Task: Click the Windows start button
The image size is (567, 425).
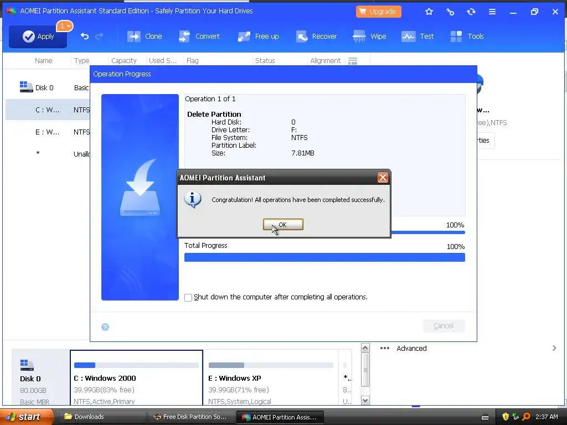Action: (26, 417)
